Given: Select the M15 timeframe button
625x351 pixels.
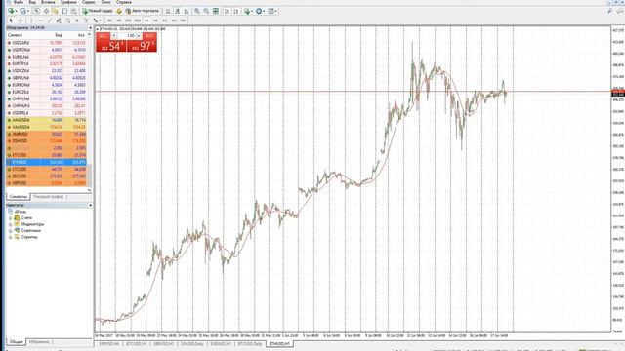Looking at the screenshot, I should tap(128, 20).
